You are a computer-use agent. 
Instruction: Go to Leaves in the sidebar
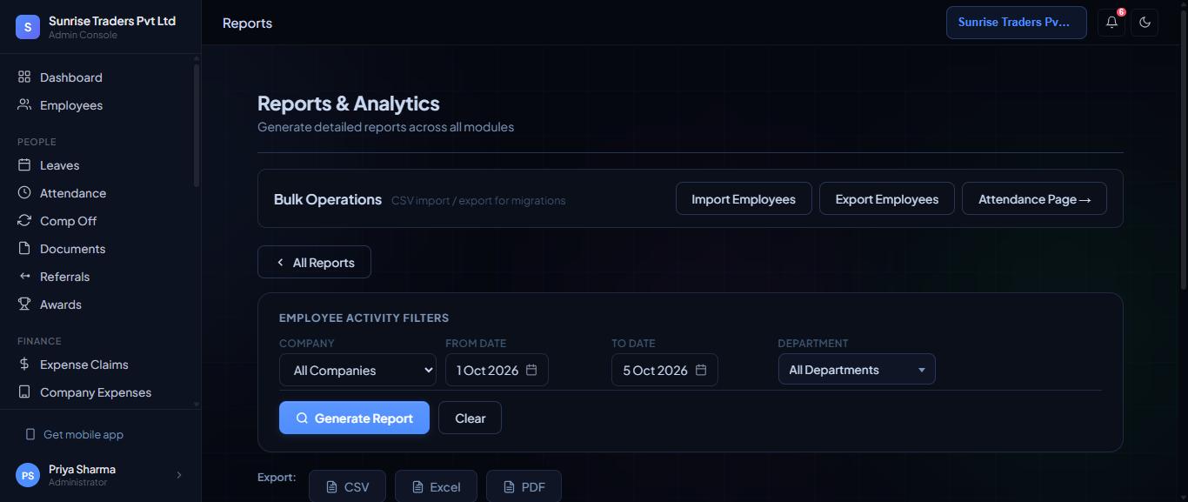click(100, 165)
